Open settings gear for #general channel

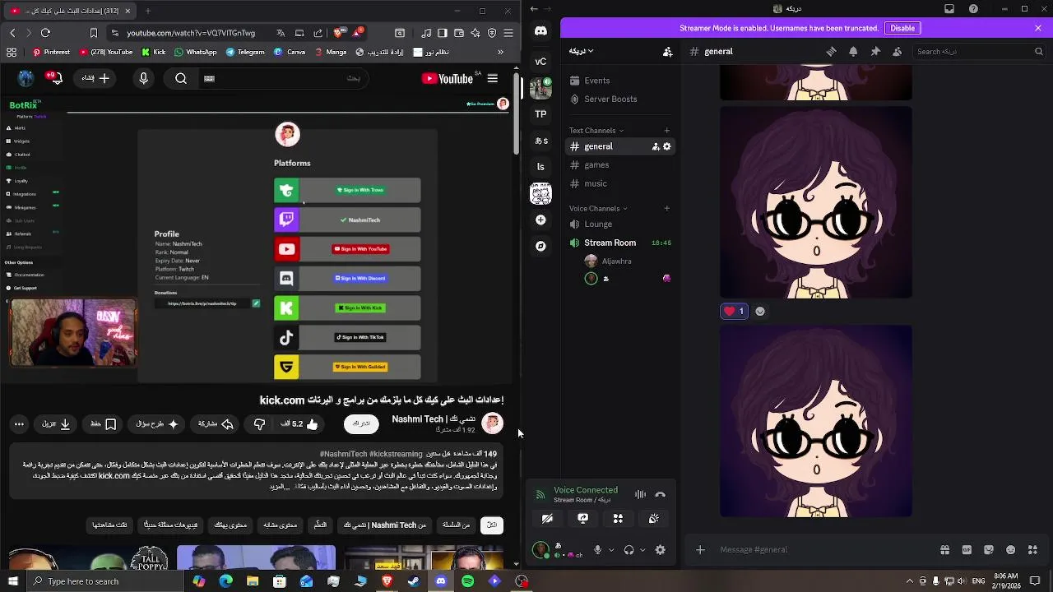tap(667, 146)
